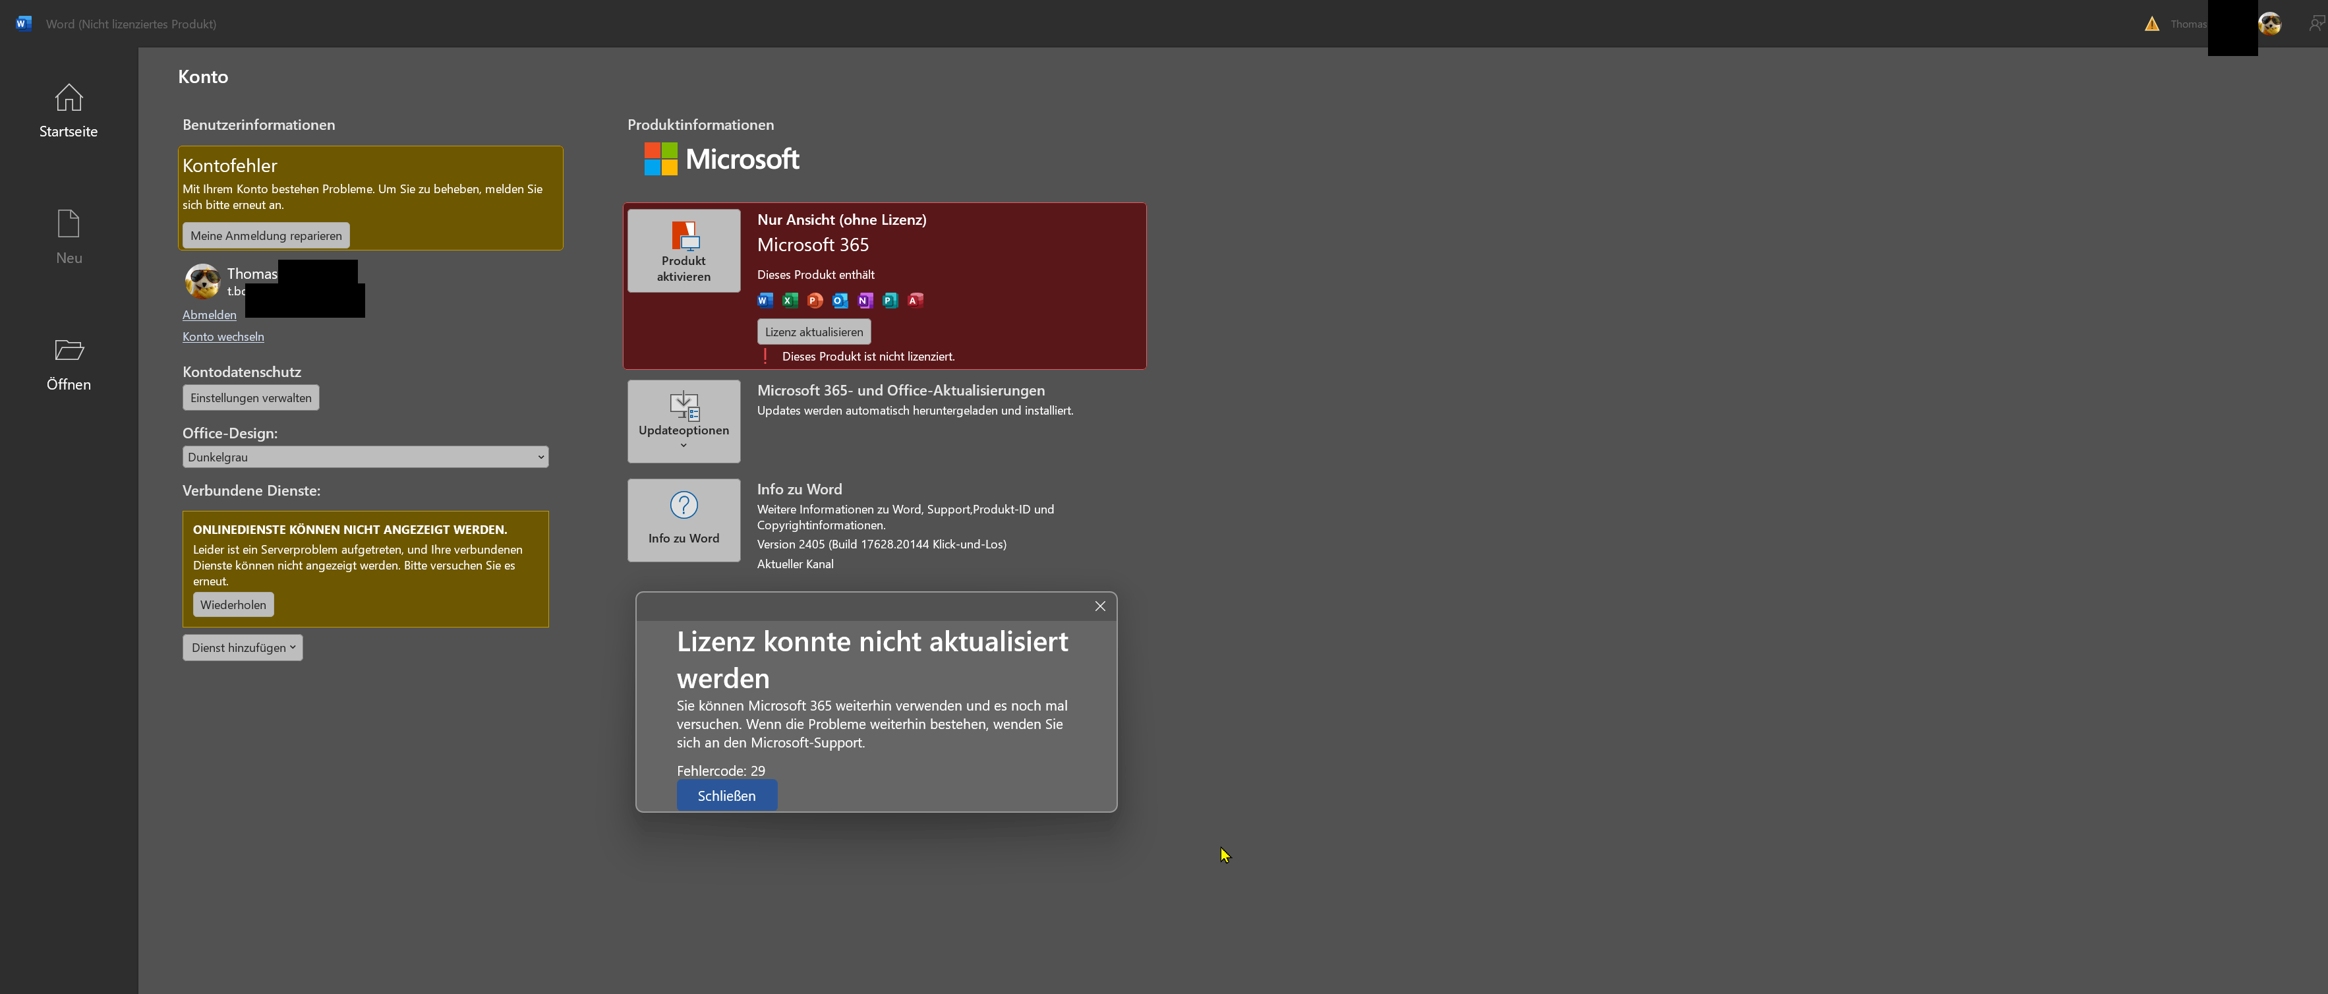The image size is (2328, 994).
Task: Open the Startseite home icon
Action: coord(69,98)
